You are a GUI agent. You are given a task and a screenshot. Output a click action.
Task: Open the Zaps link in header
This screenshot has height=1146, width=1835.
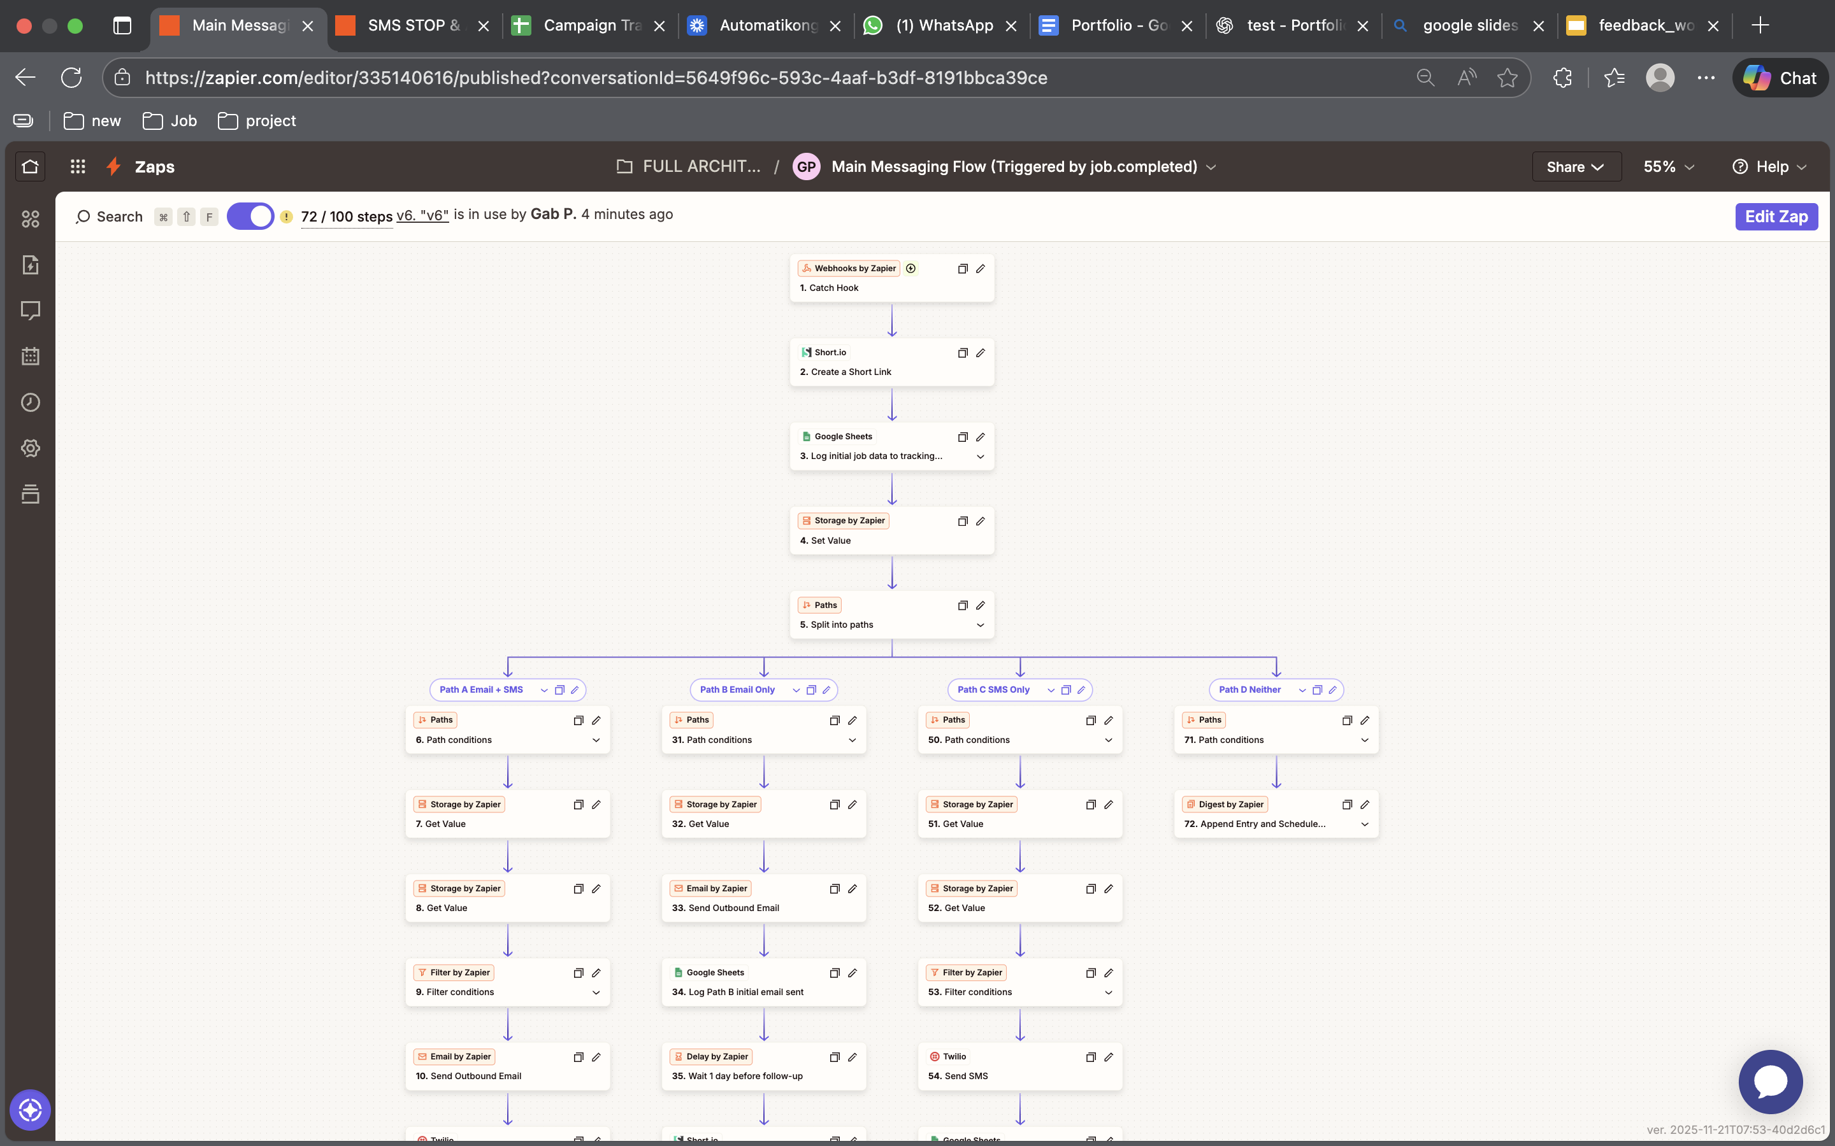tap(155, 166)
